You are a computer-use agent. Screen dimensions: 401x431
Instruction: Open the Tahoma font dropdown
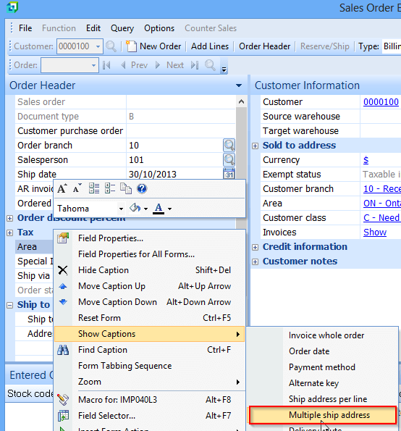point(121,209)
